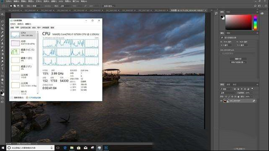269x151 pixels.
Task: Select the Memory item in Task Manager sidebar
Action: (23, 43)
